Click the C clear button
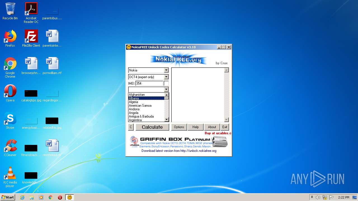The width and height of the screenshot is (358, 201). pyautogui.click(x=131, y=127)
